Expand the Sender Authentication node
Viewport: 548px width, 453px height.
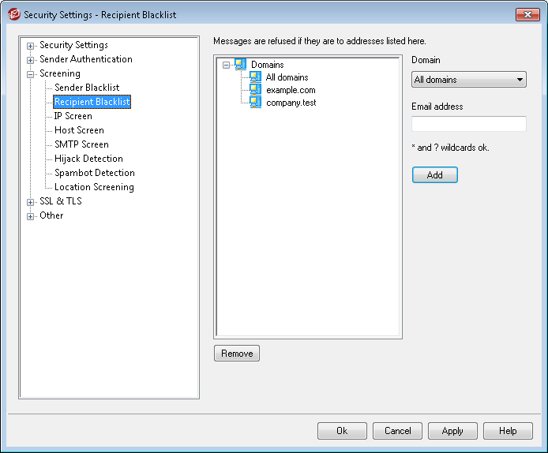coord(31,60)
